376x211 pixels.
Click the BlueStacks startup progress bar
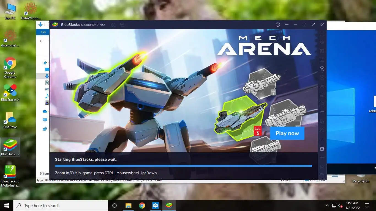pyautogui.click(x=184, y=166)
